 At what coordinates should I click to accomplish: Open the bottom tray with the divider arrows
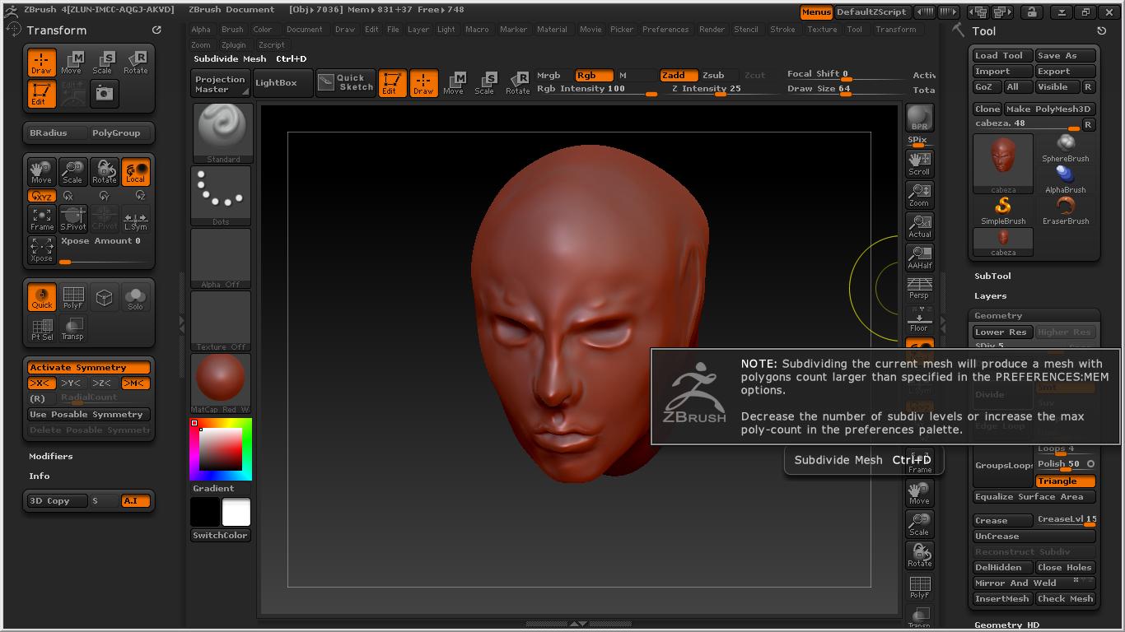578,624
